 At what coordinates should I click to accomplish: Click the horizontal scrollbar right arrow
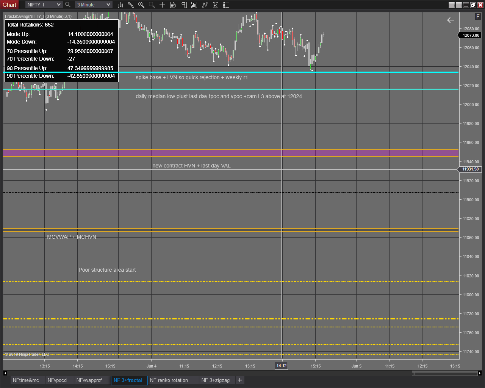click(x=480, y=373)
